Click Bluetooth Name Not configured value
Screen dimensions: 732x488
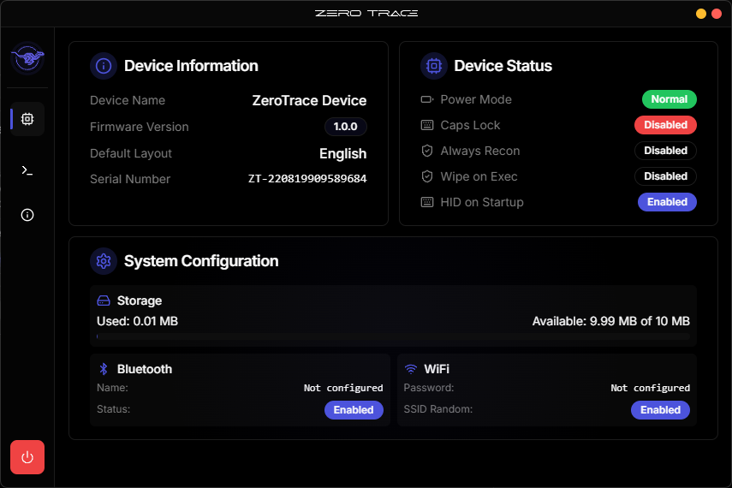[343, 388]
